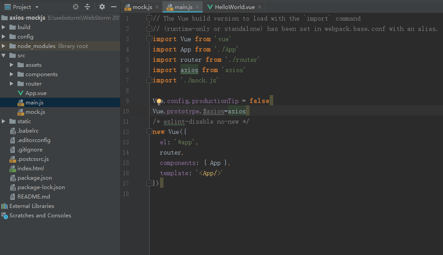Expand the components folder arrow

[12, 74]
